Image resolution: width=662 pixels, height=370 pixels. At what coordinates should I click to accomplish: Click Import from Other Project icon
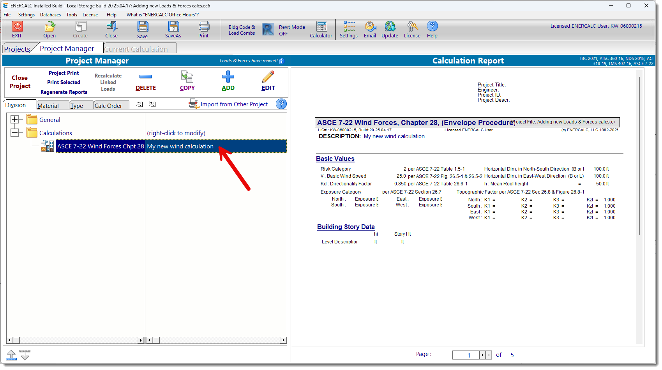(x=193, y=104)
